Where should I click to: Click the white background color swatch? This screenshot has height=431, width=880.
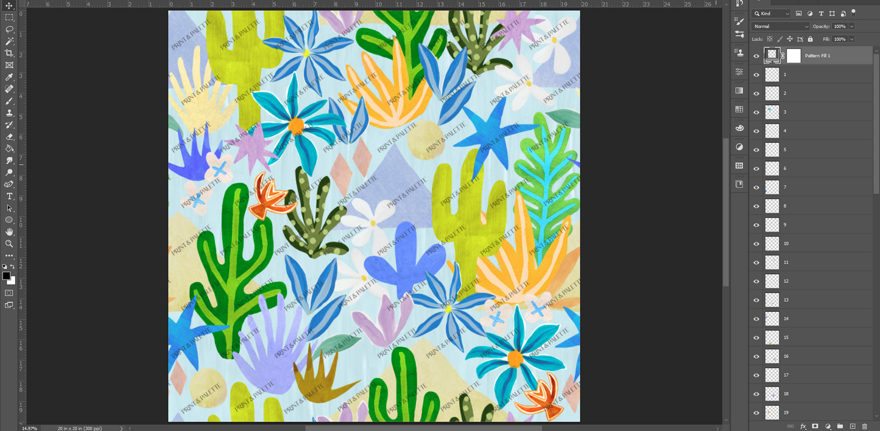coord(13,281)
